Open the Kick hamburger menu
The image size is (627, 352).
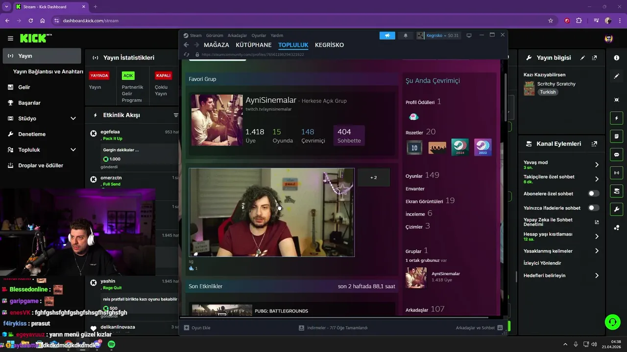[10, 38]
